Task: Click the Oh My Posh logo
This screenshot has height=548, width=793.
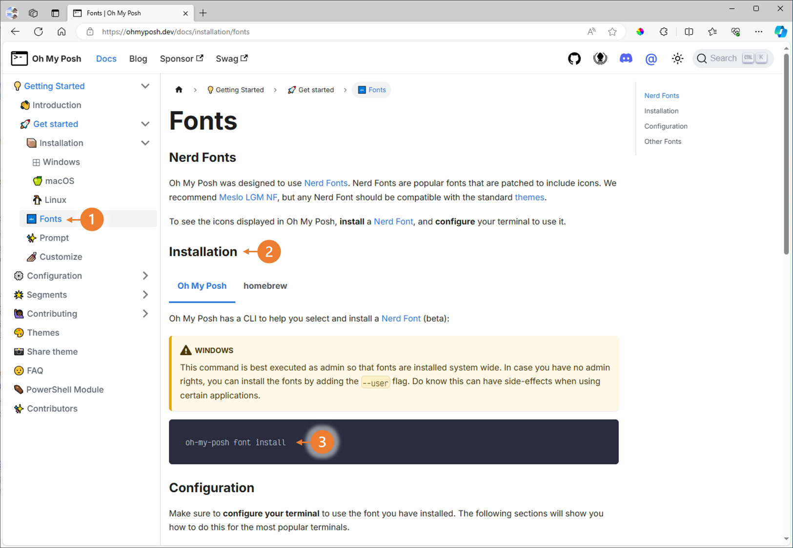Action: coord(46,59)
